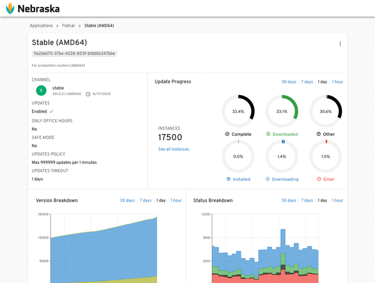Click the green S channel avatar

coord(41,91)
